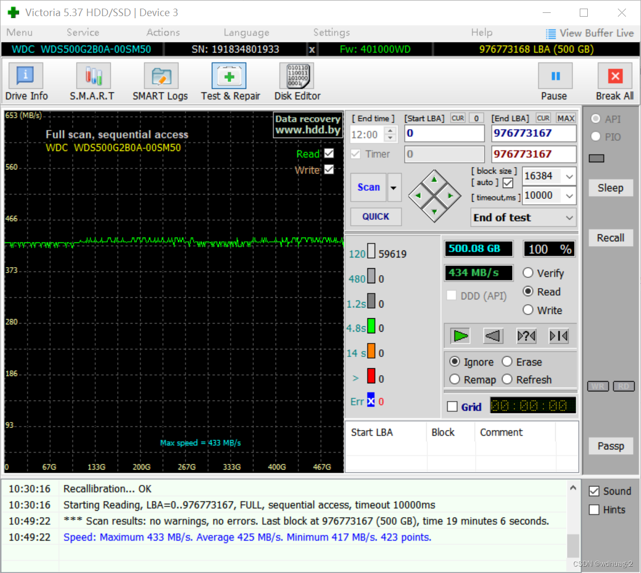
Task: Click the butterfly scan mode button
Action: click(x=558, y=336)
